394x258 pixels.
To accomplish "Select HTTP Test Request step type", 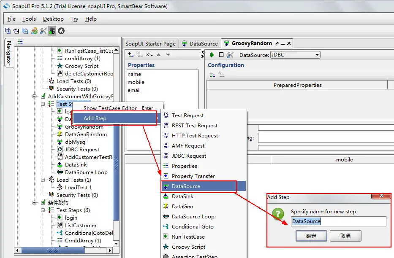I will click(x=203, y=136).
